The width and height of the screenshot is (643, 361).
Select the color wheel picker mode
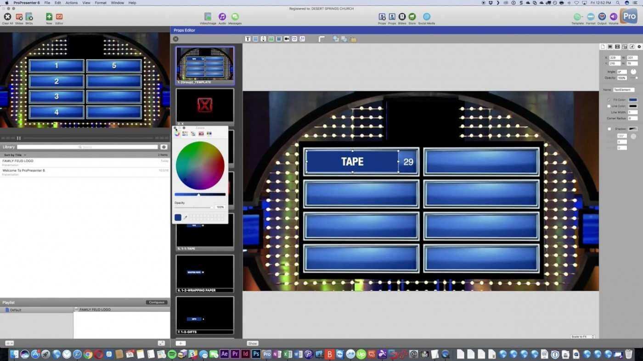click(177, 133)
